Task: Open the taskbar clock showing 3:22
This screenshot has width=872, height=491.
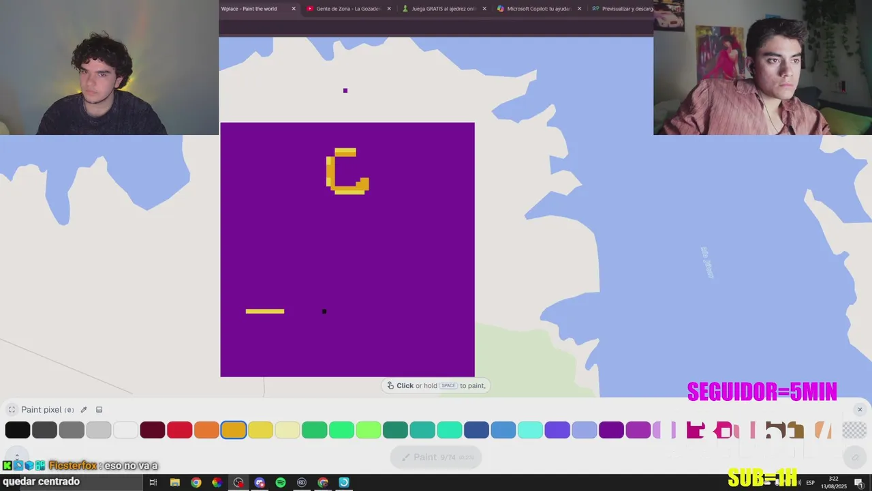Action: coord(833,482)
